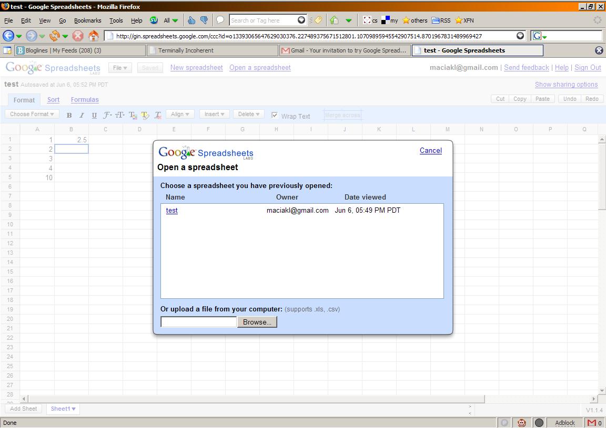Open the 'my' del.icio.us bookmark
The height and width of the screenshot is (428, 606).
(390, 20)
